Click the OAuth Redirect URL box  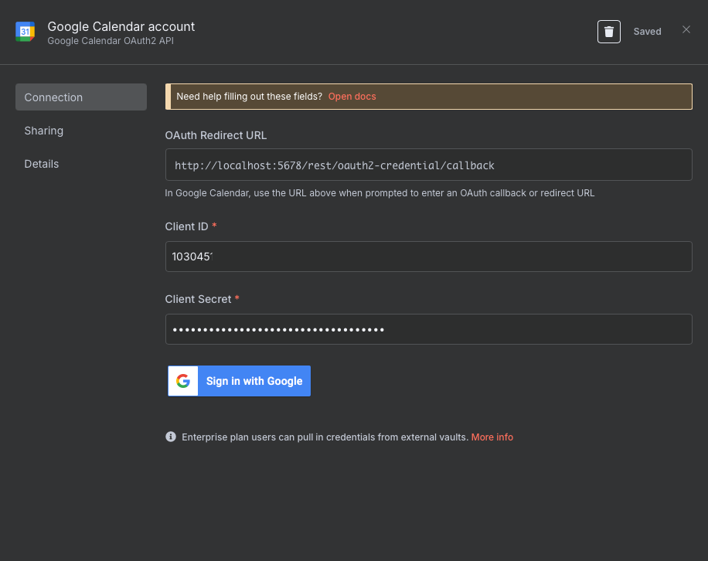coord(428,165)
